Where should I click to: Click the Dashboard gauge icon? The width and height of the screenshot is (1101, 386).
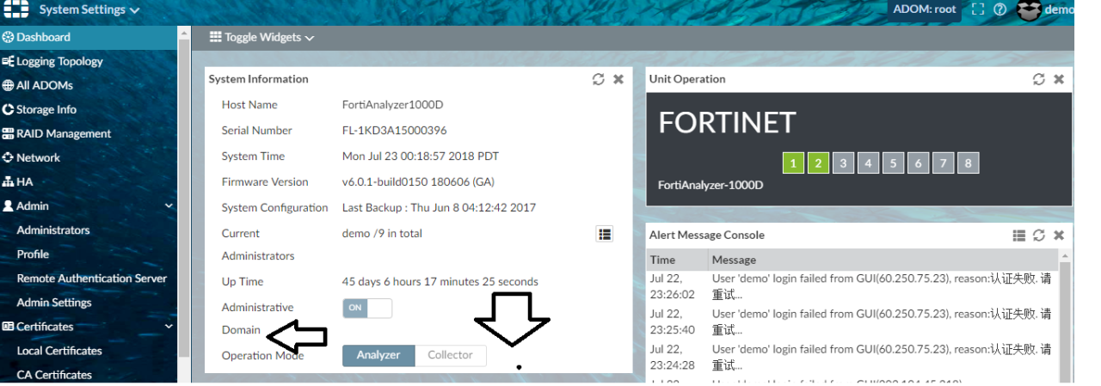pos(8,37)
